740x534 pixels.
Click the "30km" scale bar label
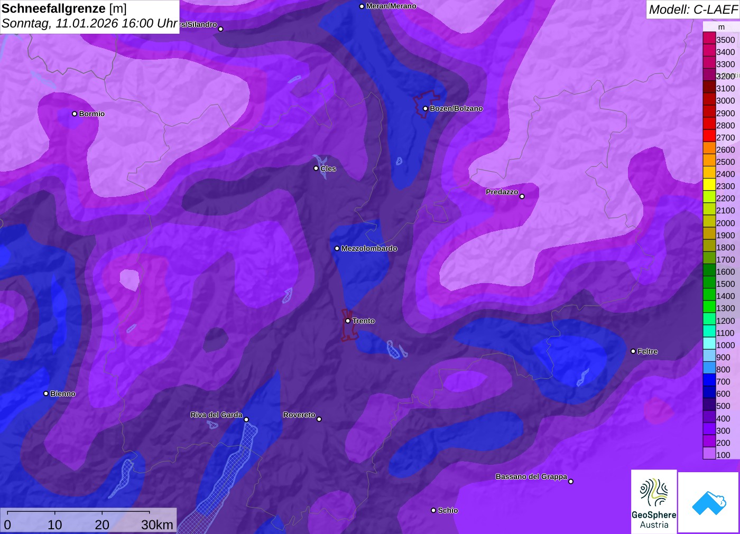(x=157, y=524)
